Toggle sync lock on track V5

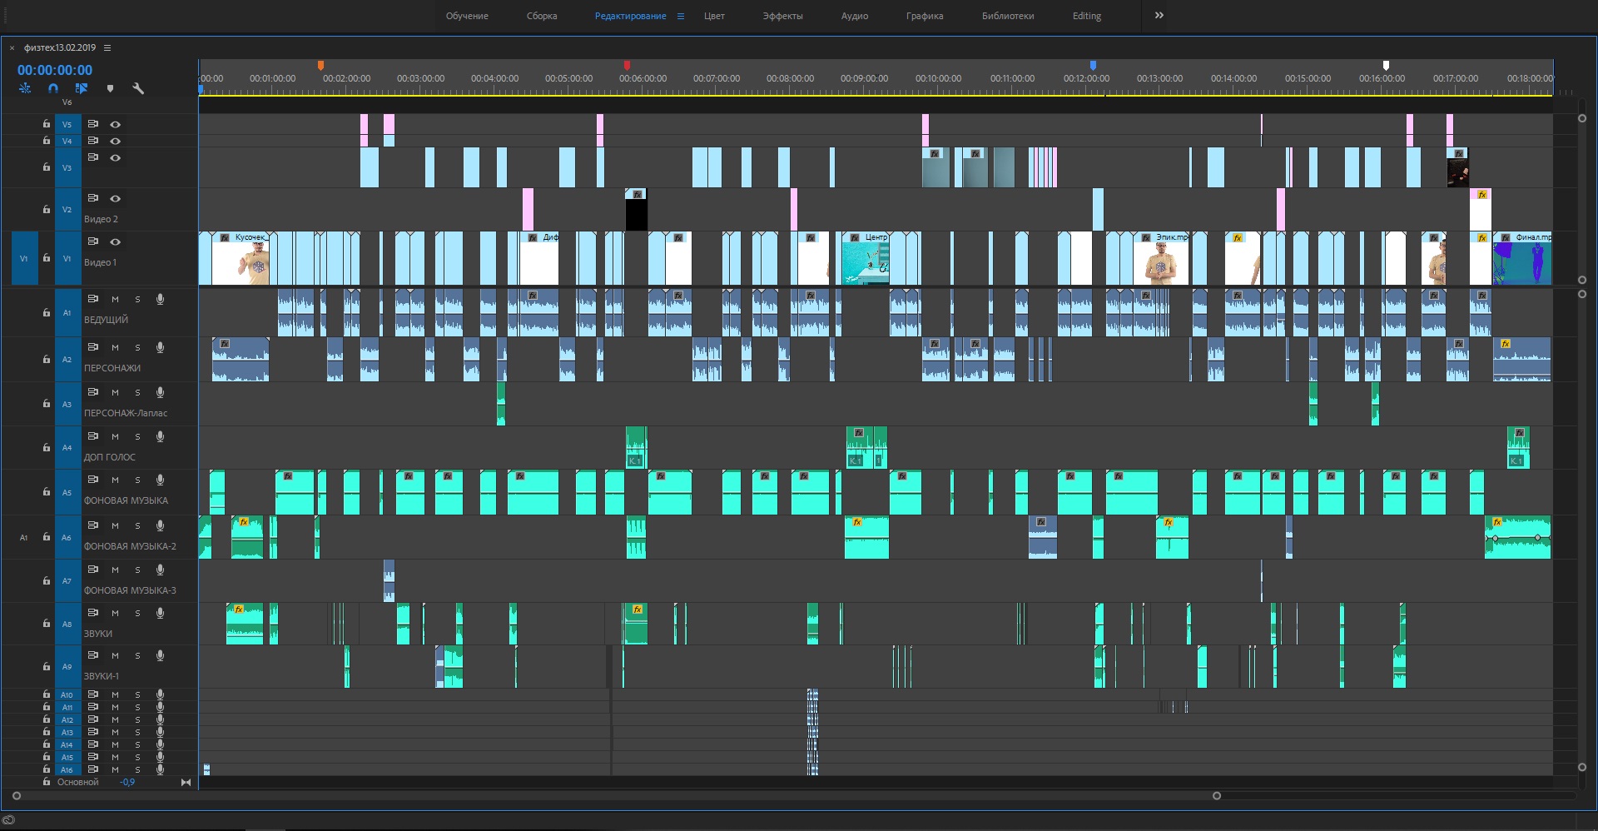click(93, 124)
